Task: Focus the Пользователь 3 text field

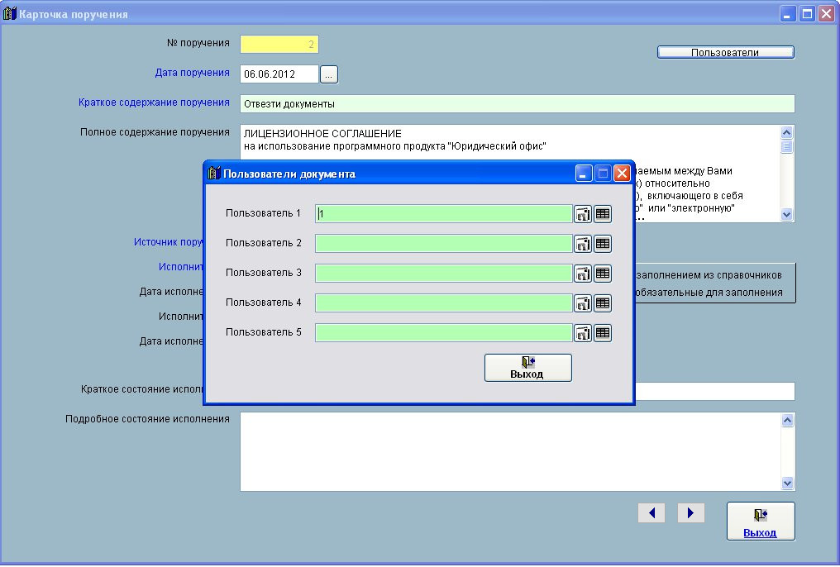Action: click(443, 274)
